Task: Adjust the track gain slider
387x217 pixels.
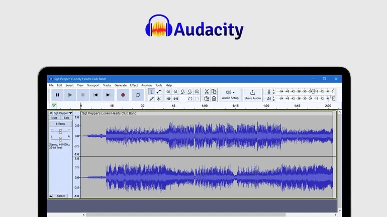Action: coord(60,132)
